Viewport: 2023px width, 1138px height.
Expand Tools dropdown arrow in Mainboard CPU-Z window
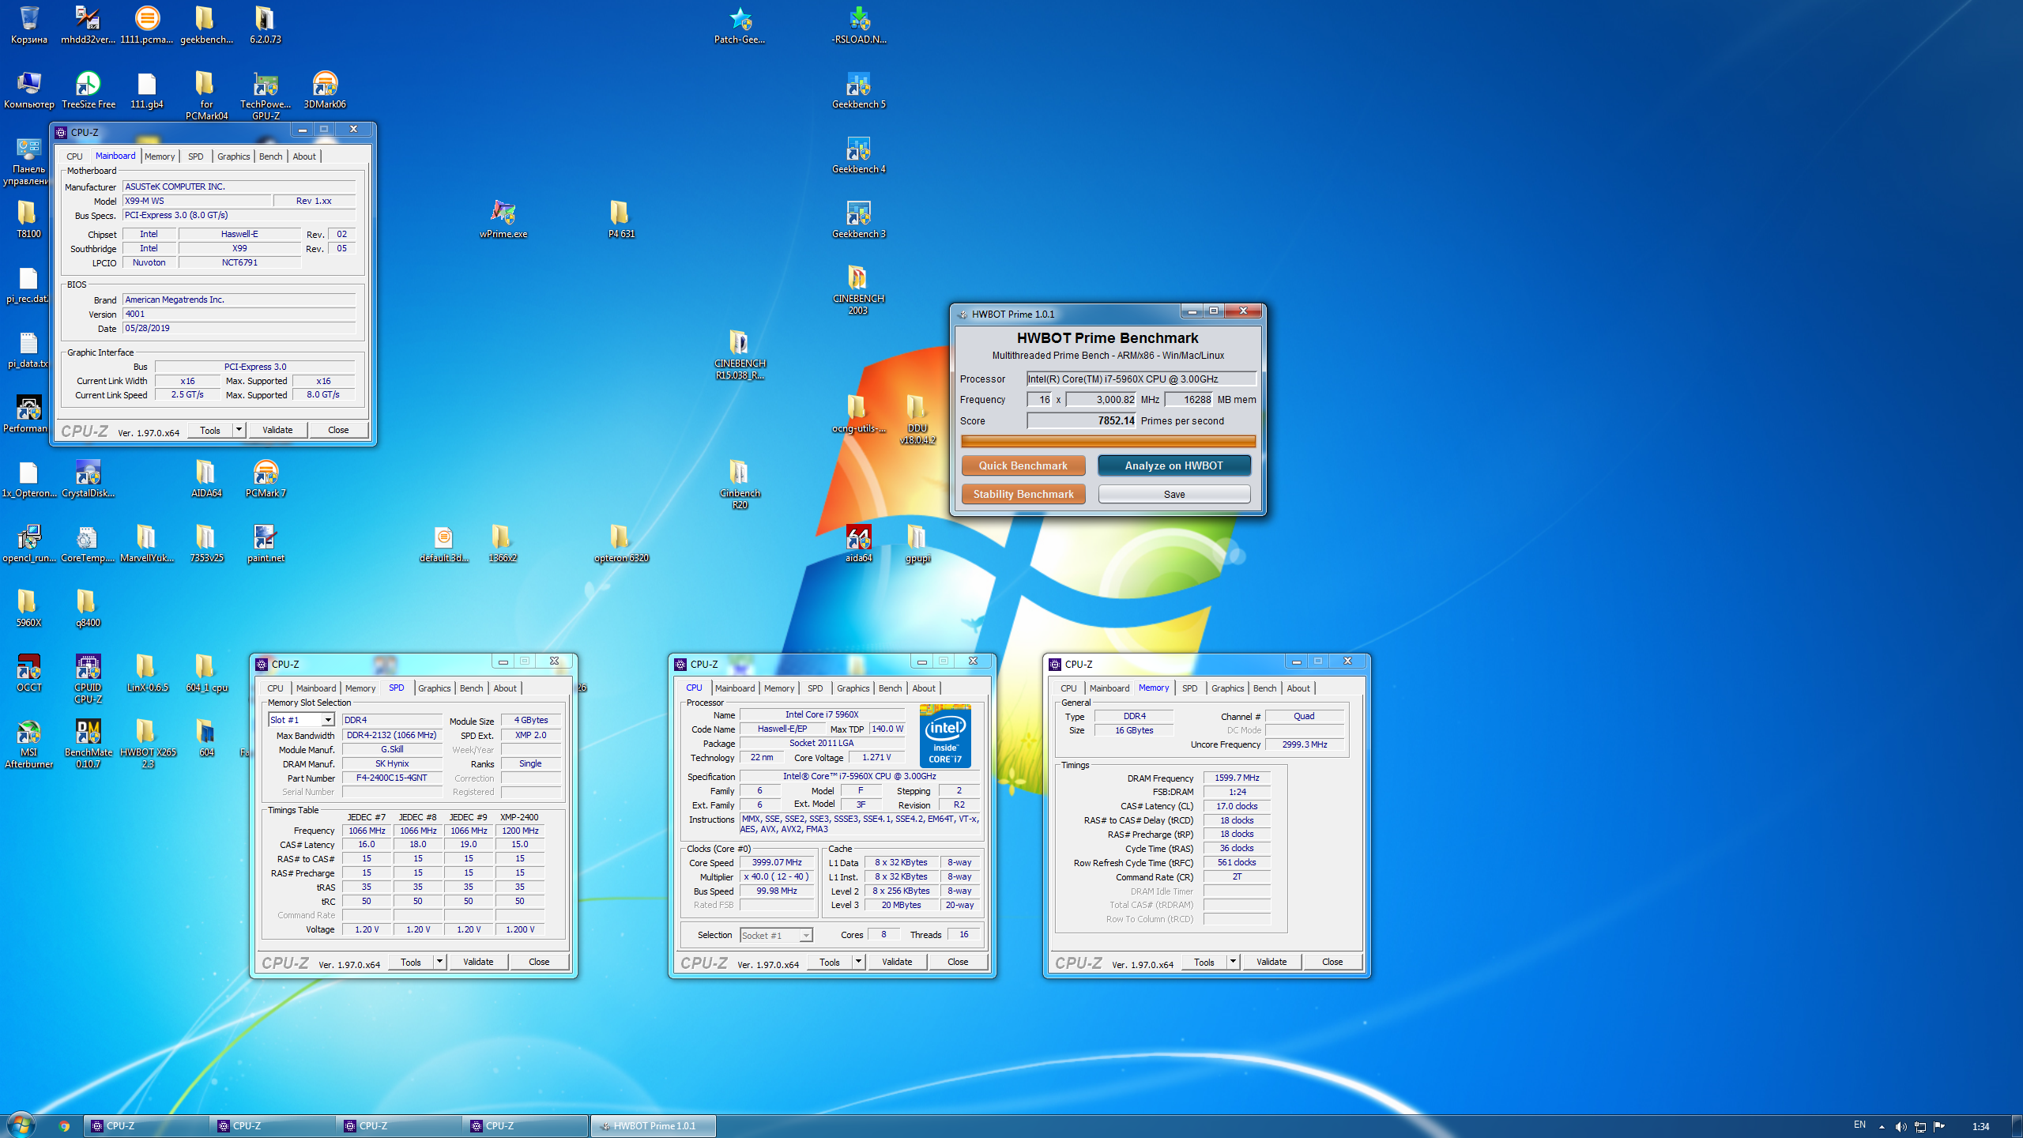pyautogui.click(x=239, y=430)
